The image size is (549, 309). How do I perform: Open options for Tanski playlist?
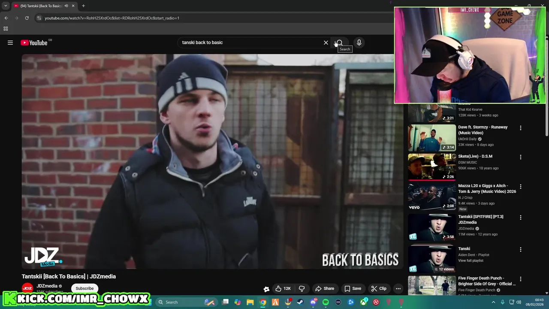(520, 249)
